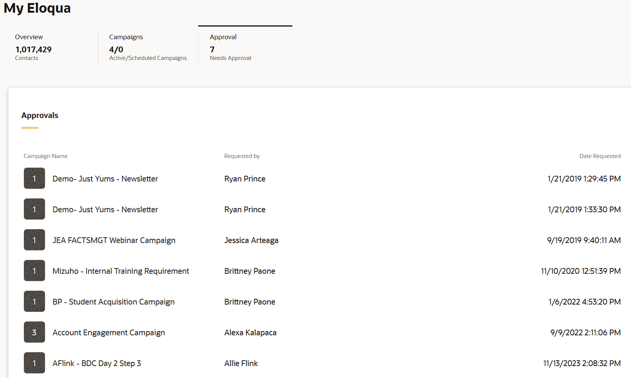Click requester Alexa Kalapaca
This screenshot has height=378, width=631.
(250, 333)
